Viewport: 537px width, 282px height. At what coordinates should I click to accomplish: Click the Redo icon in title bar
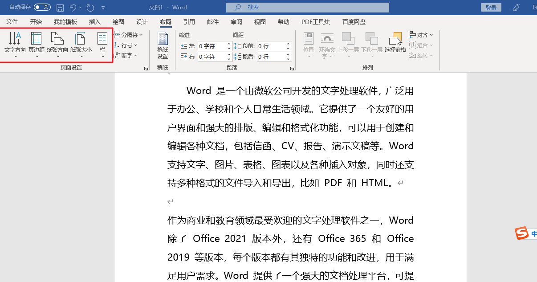pyautogui.click(x=90, y=8)
